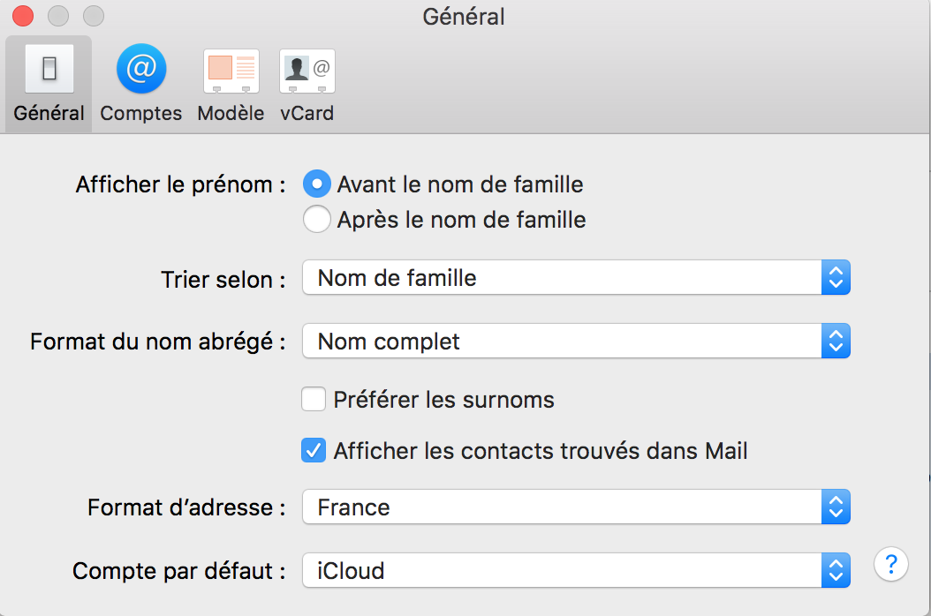
Task: Expand the "Format du nom abrégé" menu
Action: (x=575, y=342)
